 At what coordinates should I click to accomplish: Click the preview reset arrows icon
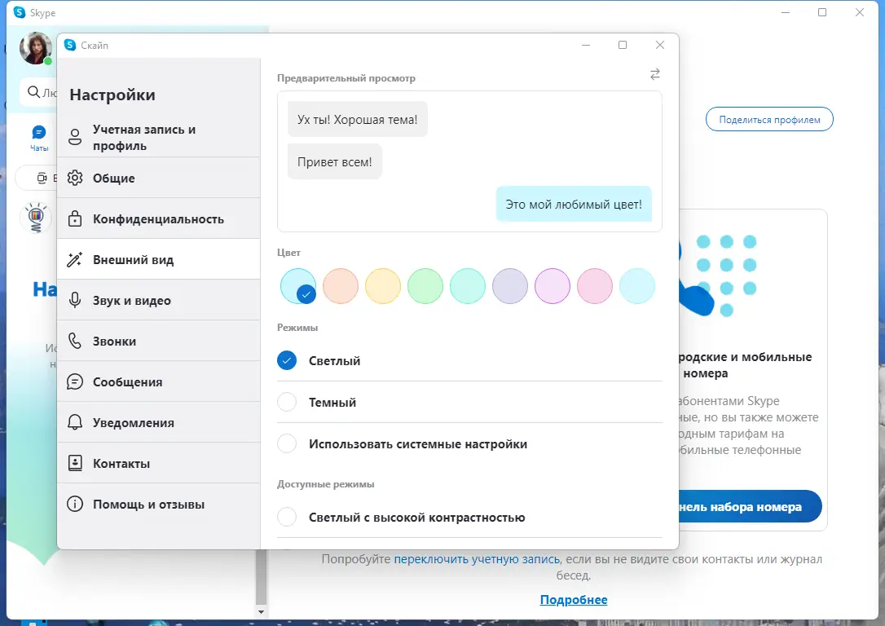point(654,74)
